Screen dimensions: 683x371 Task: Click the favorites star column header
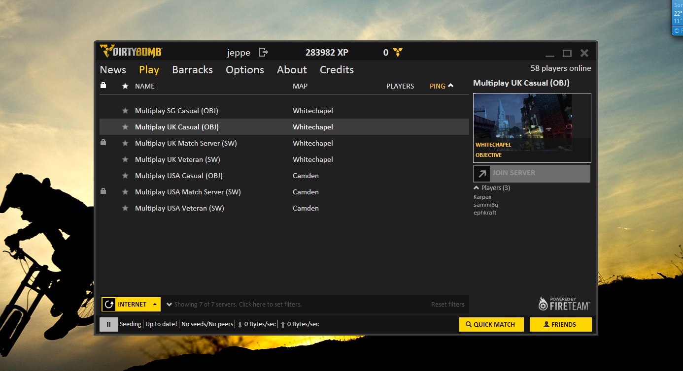coord(125,86)
